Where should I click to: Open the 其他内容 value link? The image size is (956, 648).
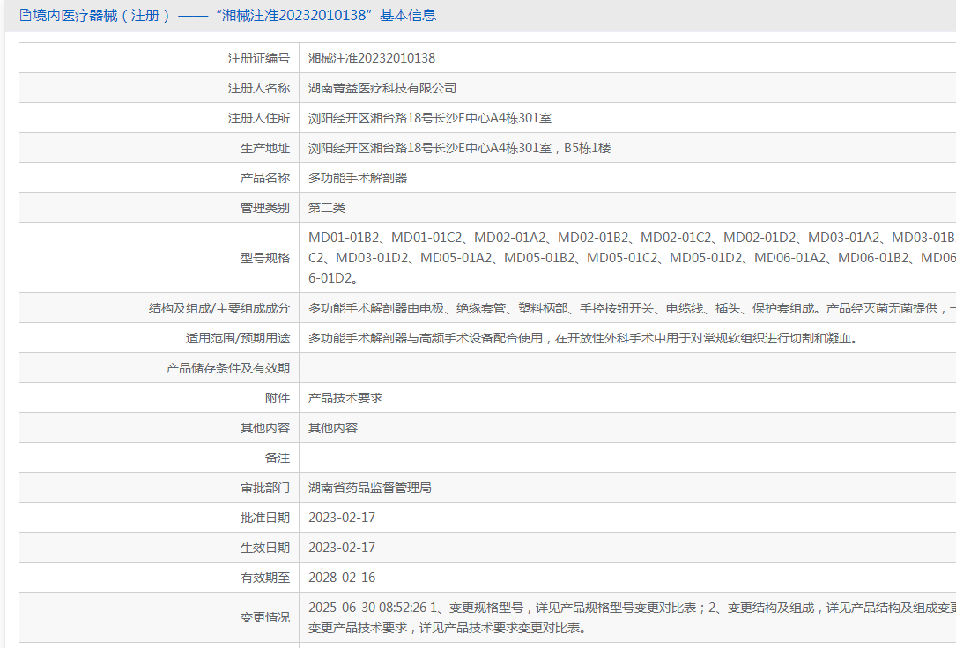(333, 427)
